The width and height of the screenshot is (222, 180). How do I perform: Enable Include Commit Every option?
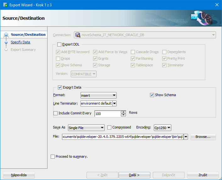click(x=56, y=113)
